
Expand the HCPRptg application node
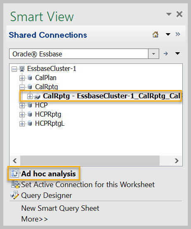[22, 114]
